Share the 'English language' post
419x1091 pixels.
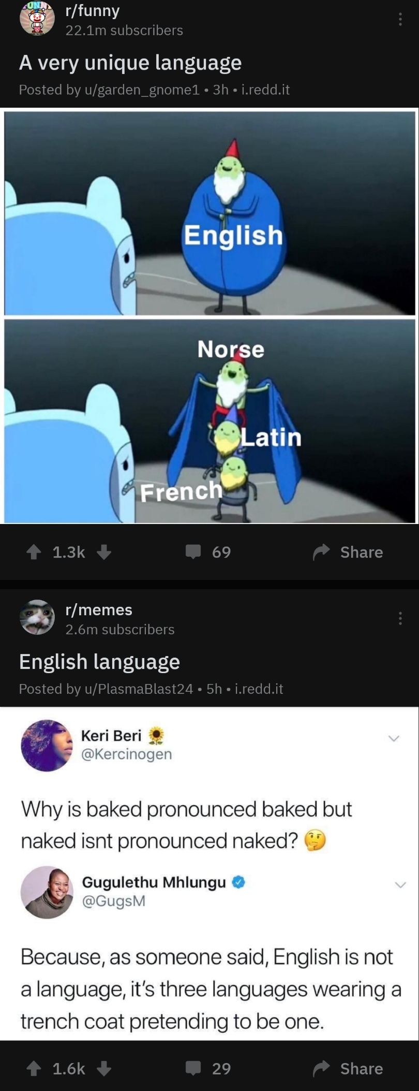(x=348, y=1068)
